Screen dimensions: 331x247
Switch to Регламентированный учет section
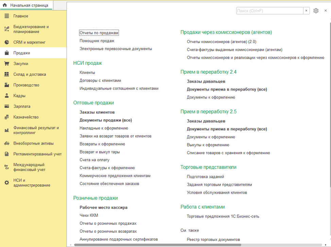(x=37, y=154)
